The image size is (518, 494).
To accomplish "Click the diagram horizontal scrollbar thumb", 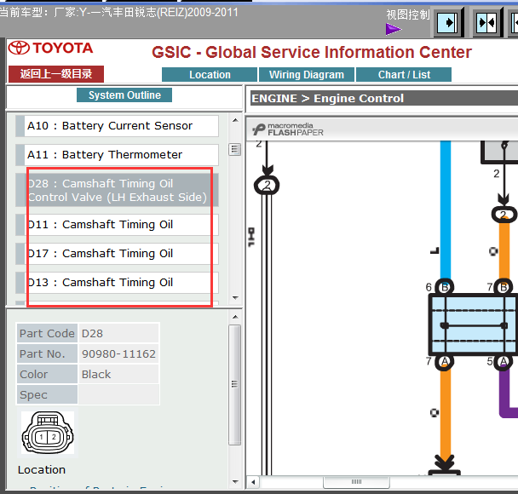I will click(x=356, y=482).
